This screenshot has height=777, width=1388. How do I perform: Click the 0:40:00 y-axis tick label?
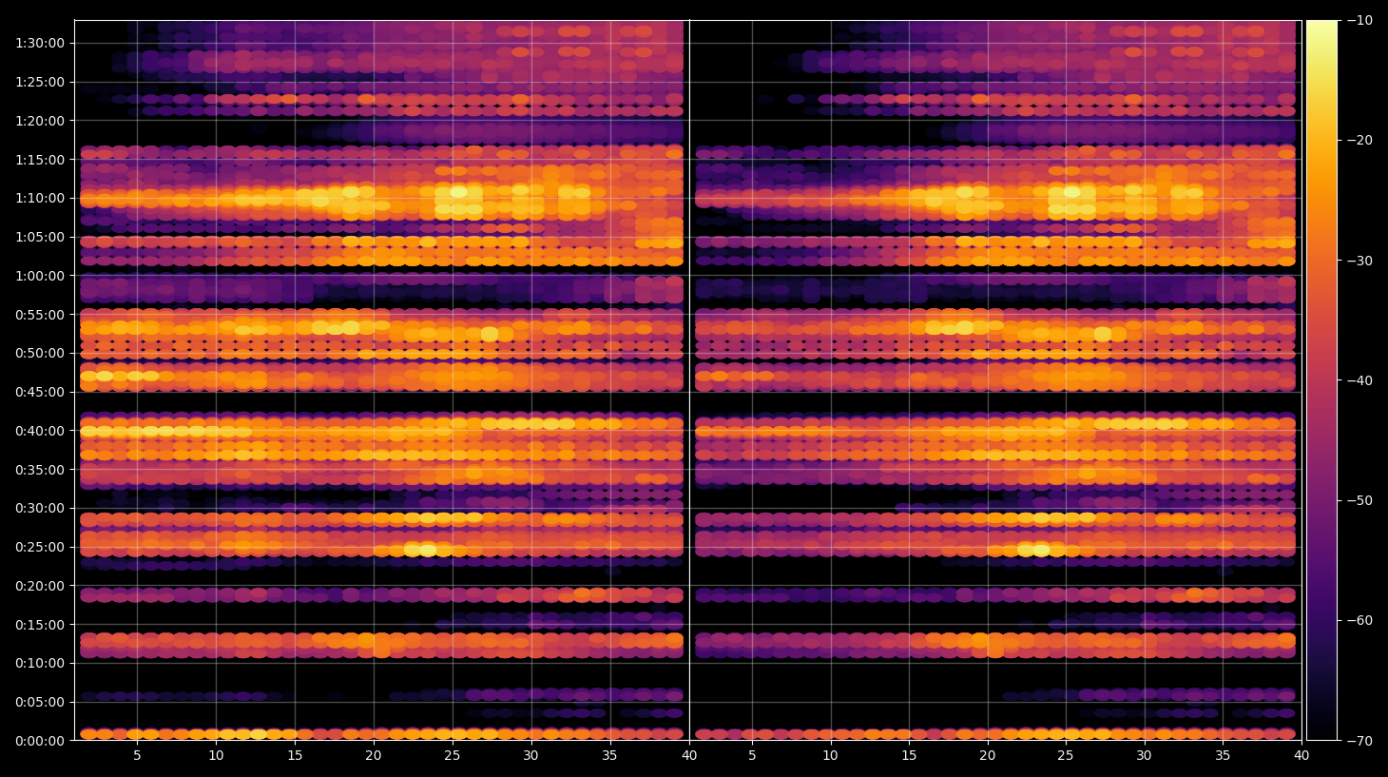click(x=40, y=431)
